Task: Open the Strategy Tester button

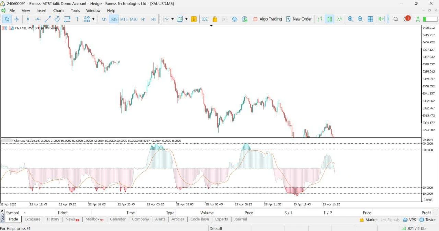Action: coord(427,220)
